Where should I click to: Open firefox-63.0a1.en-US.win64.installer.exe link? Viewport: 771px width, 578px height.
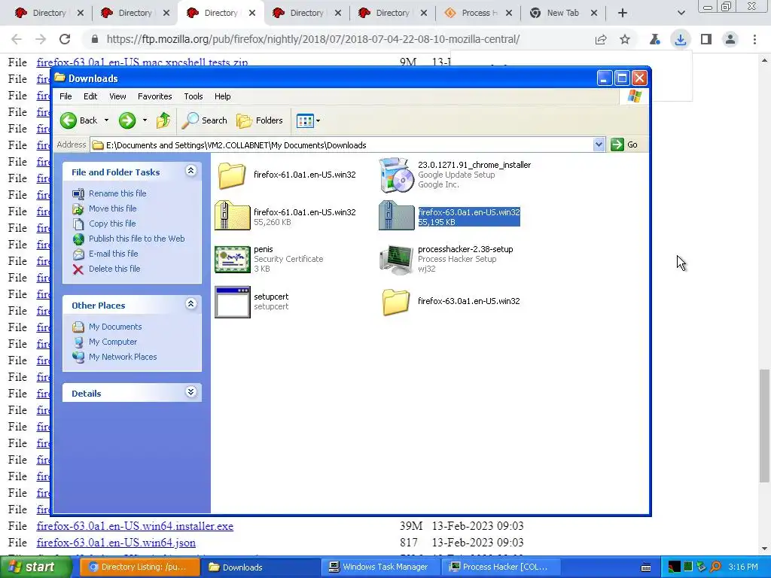pos(135,526)
